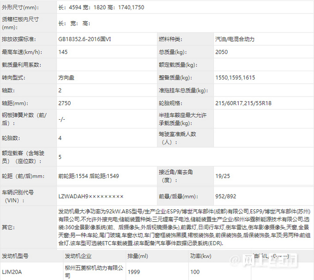Click the 接近角/离去角 label
Viewport: 314px width, 280px height.
click(175, 176)
